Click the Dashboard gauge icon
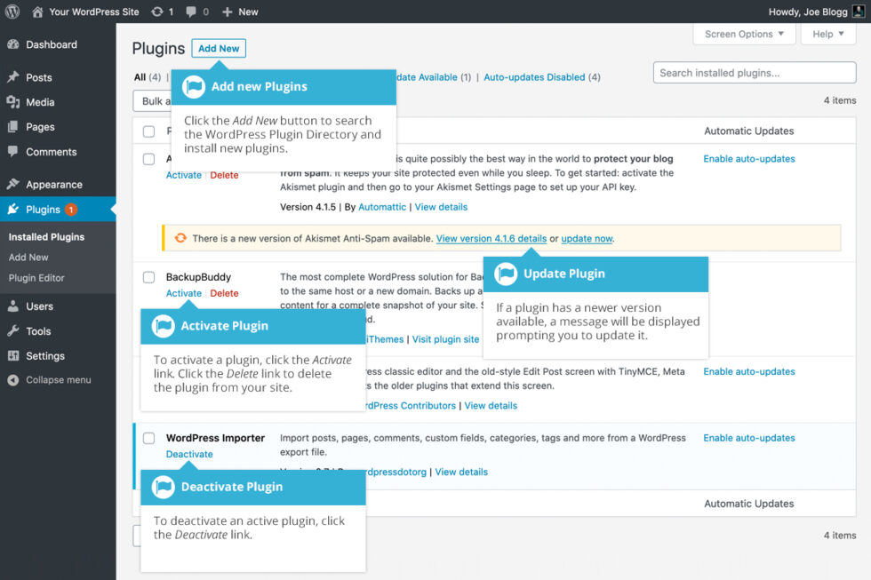The height and width of the screenshot is (580, 871). click(13, 44)
